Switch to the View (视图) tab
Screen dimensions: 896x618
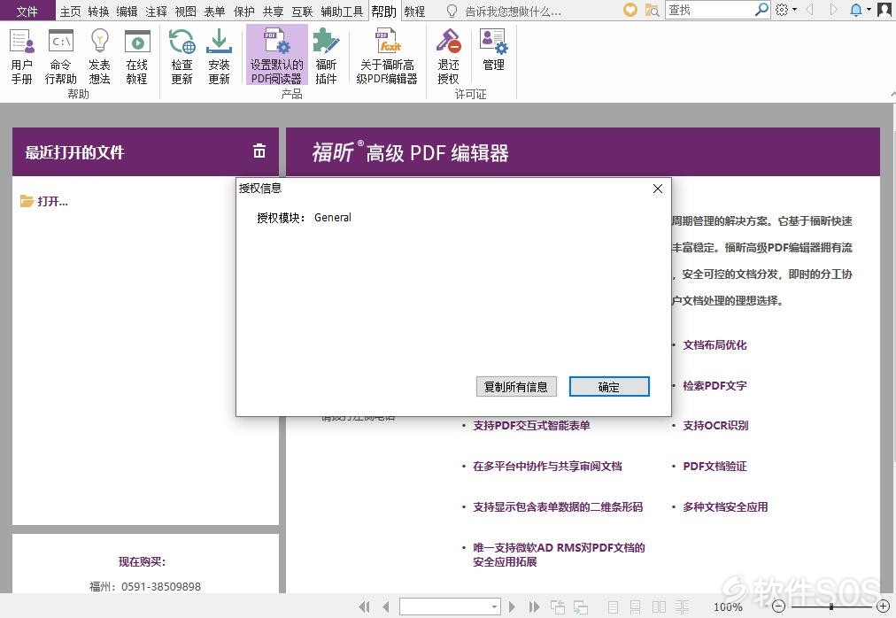coord(185,12)
